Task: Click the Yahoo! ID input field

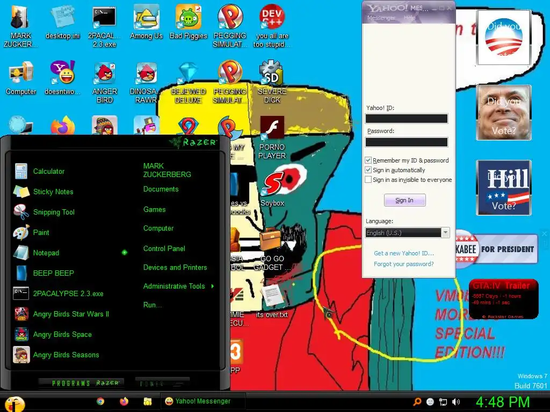Action: [x=407, y=119]
